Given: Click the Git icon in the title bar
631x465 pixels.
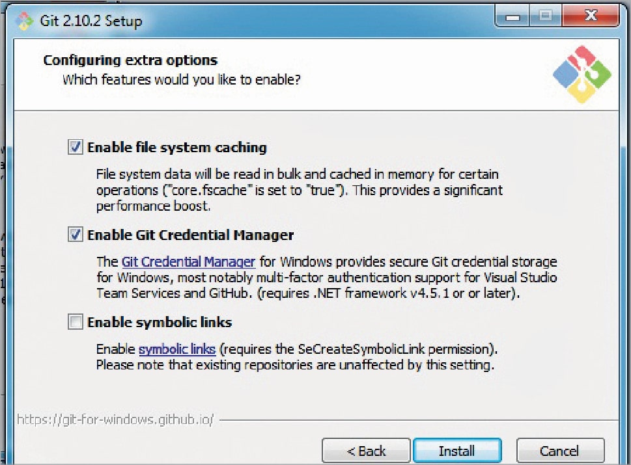Looking at the screenshot, I should pos(25,20).
